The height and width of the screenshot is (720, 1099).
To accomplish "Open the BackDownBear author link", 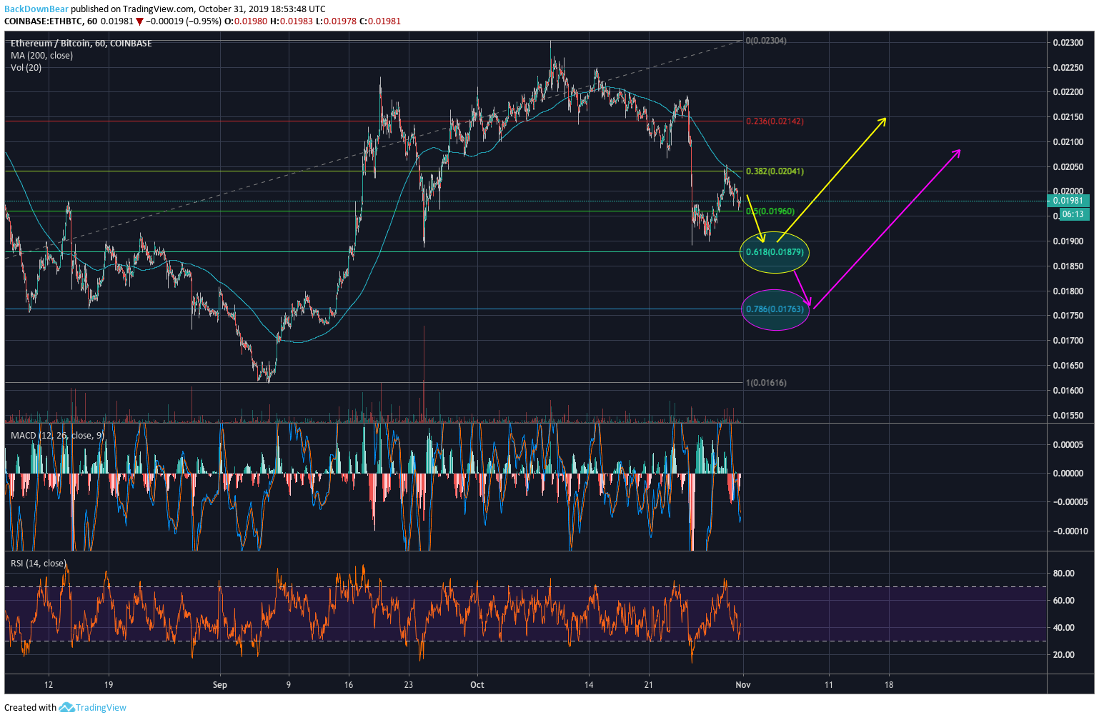I will tap(36, 9).
